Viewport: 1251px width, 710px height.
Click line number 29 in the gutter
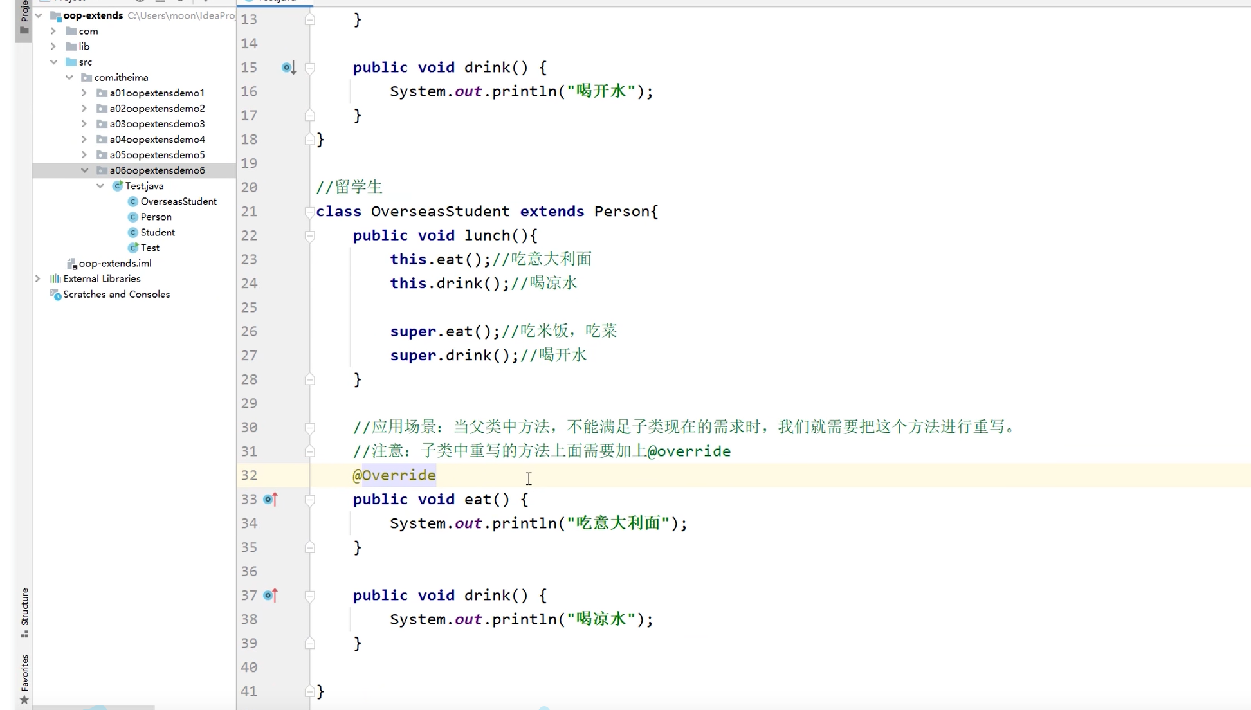click(249, 403)
